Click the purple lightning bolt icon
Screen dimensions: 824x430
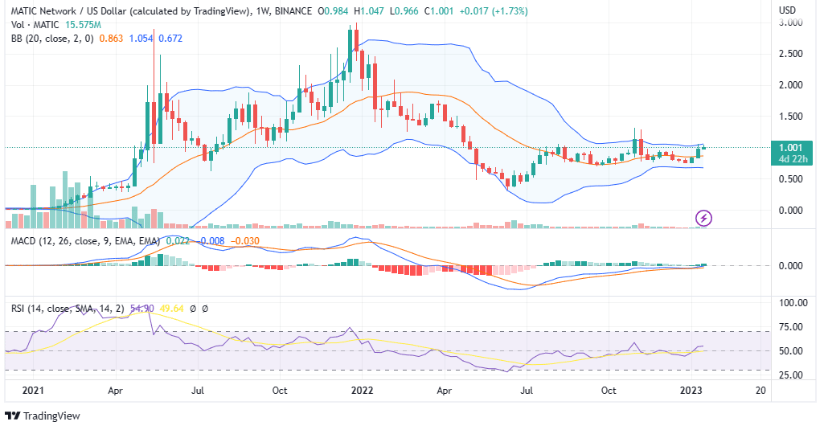703,218
